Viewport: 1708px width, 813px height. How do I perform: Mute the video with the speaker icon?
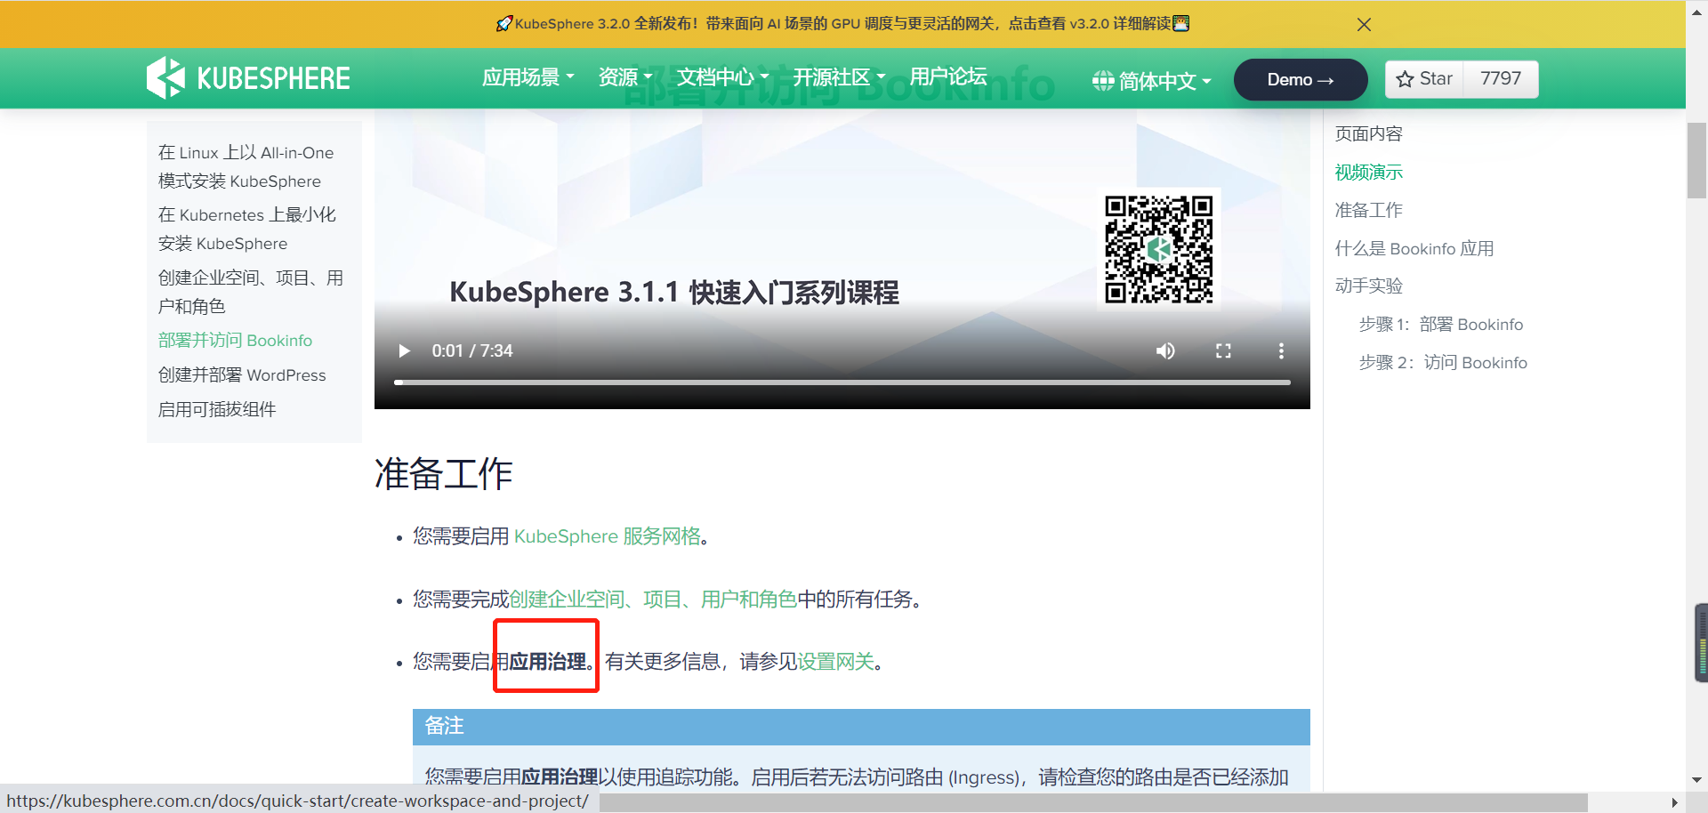[1165, 350]
